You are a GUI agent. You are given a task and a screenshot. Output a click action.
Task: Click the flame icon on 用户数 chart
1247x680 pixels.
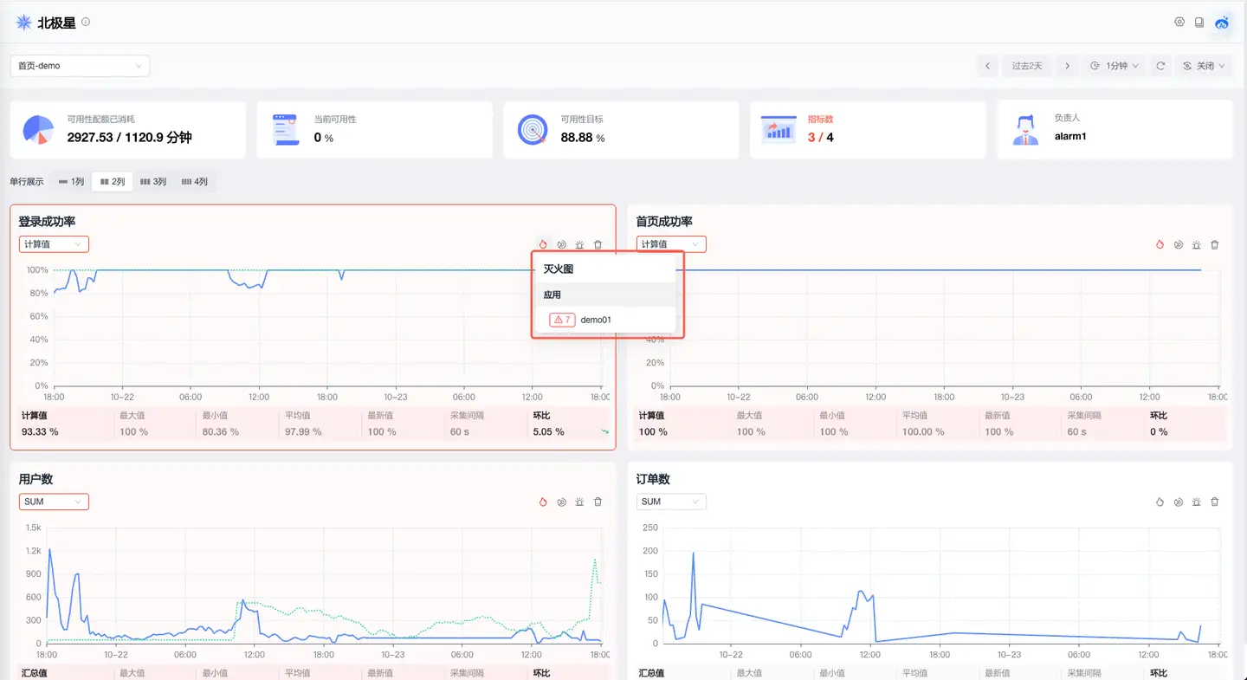(543, 502)
